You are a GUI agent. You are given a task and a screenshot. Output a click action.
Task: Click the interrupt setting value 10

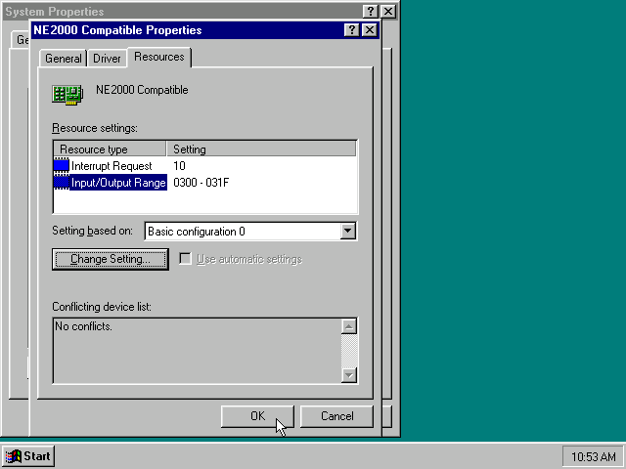point(179,165)
